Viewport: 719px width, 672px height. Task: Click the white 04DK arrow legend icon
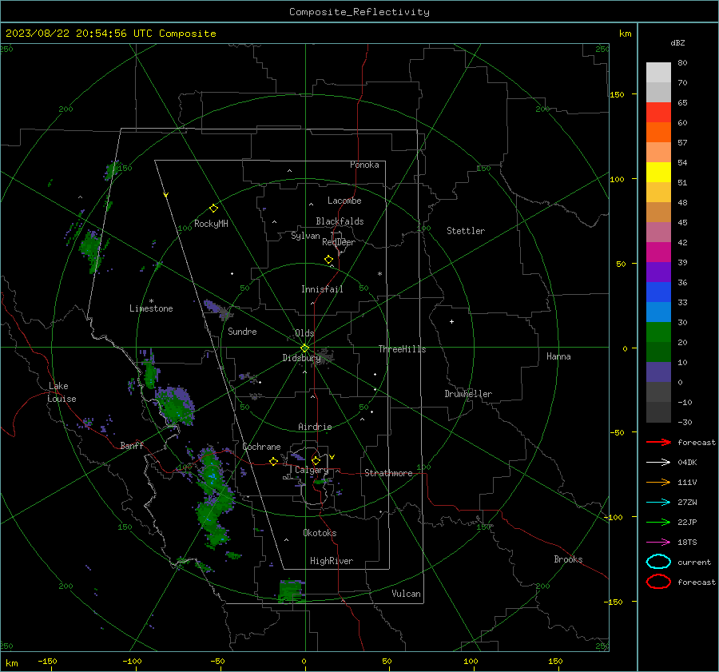[658, 463]
